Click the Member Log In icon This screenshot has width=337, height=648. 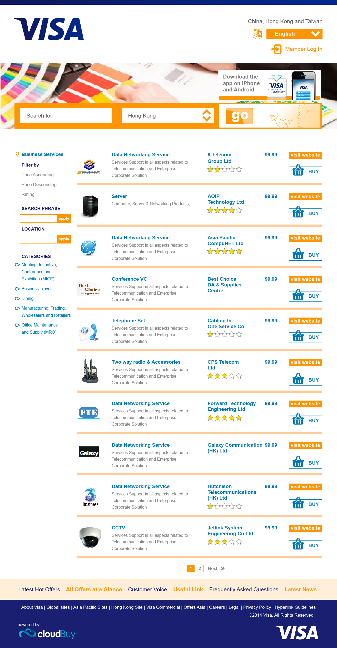click(276, 49)
